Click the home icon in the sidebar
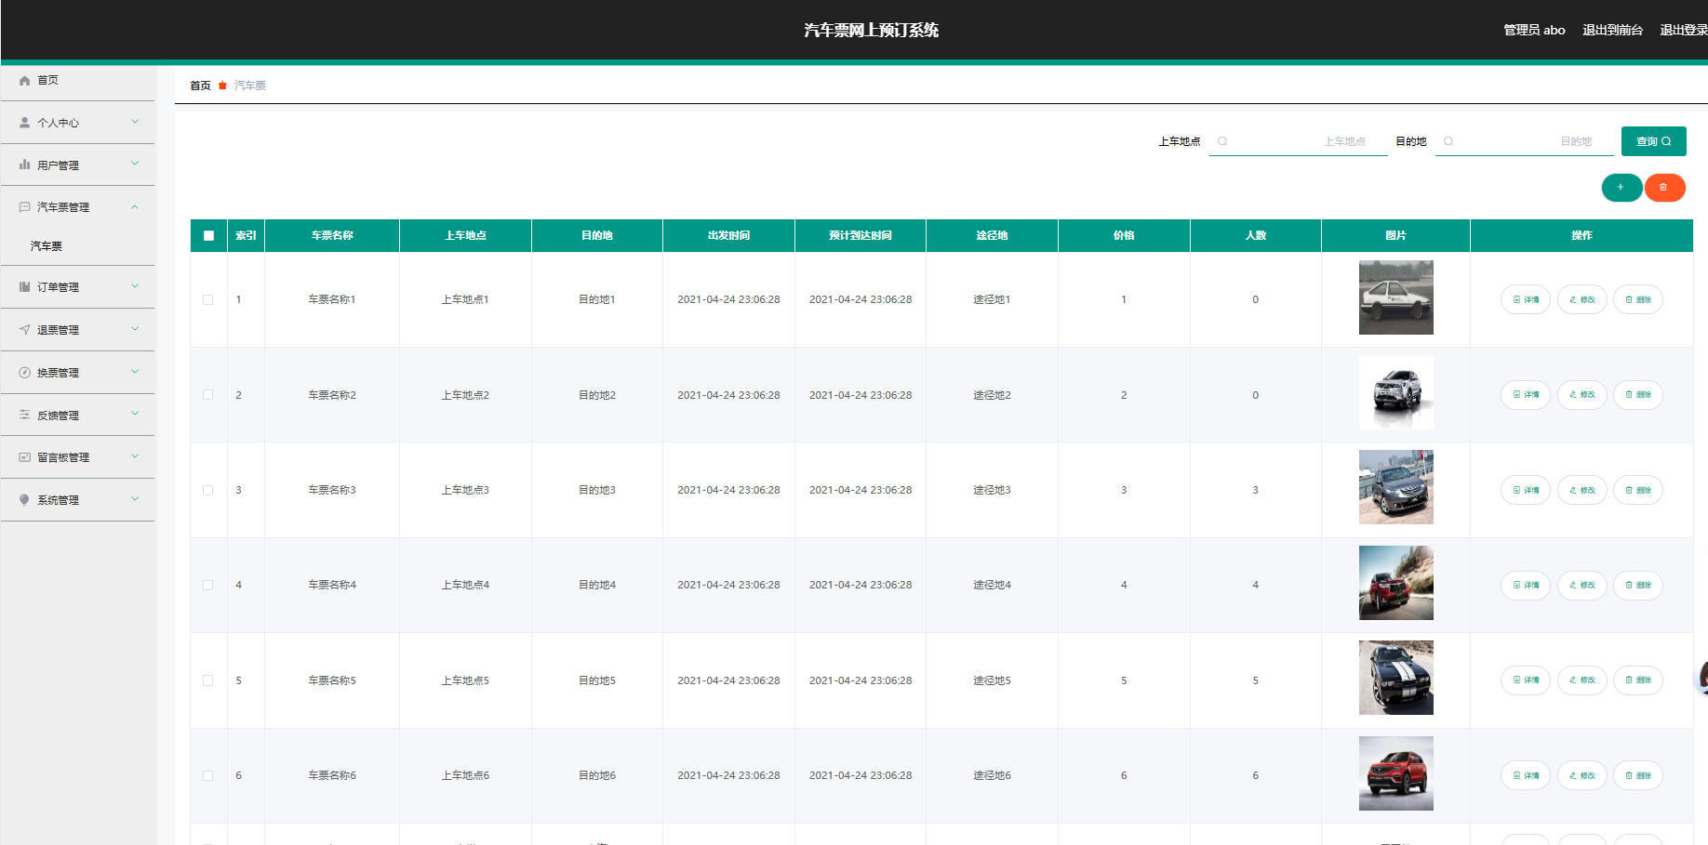This screenshot has height=845, width=1708. pos(25,81)
